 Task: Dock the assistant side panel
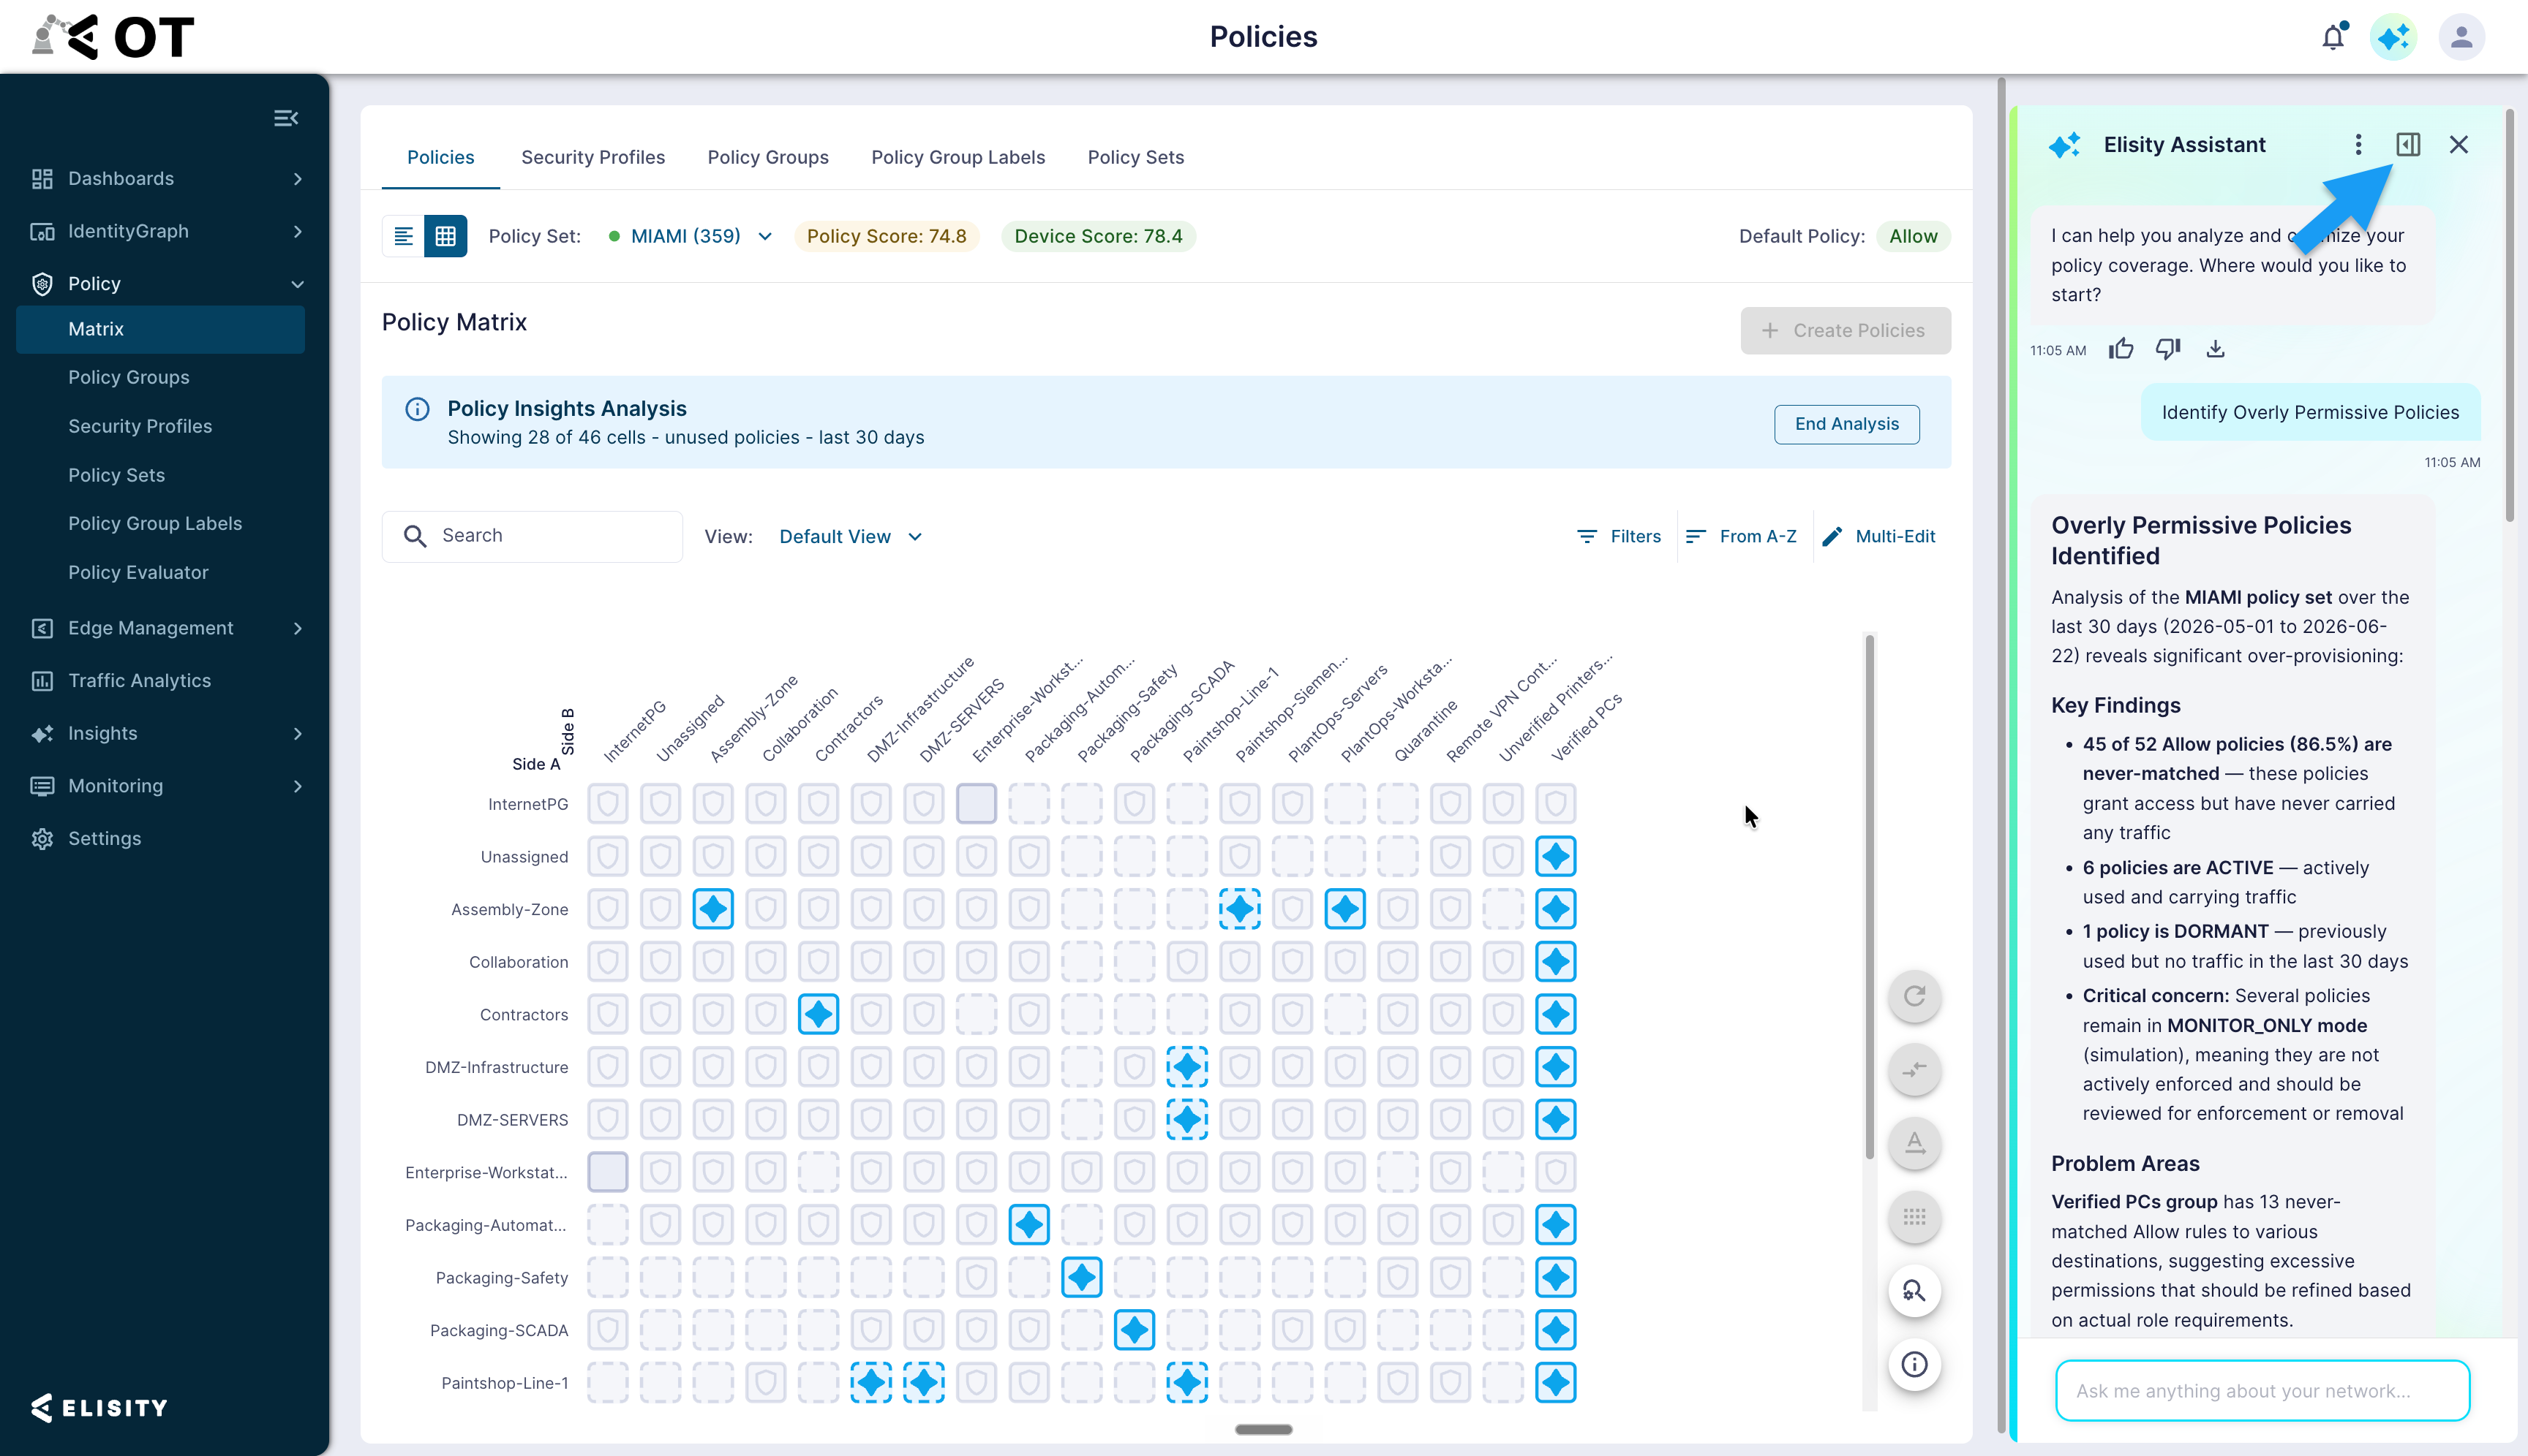[x=2408, y=145]
